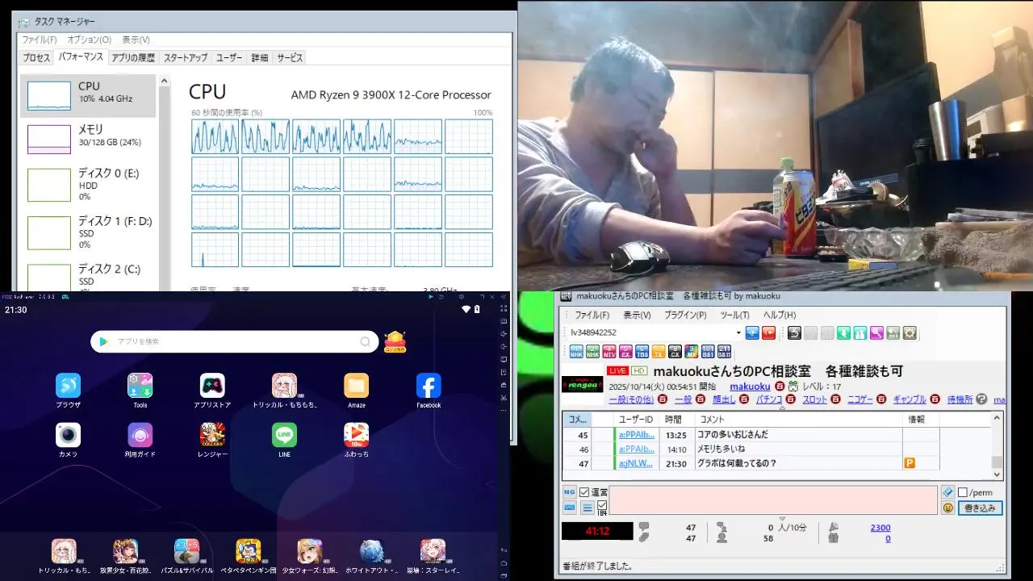Screen dimensions: 1033x581
Task: Switch to the アプリの履歴 tab
Action: [x=133, y=58]
